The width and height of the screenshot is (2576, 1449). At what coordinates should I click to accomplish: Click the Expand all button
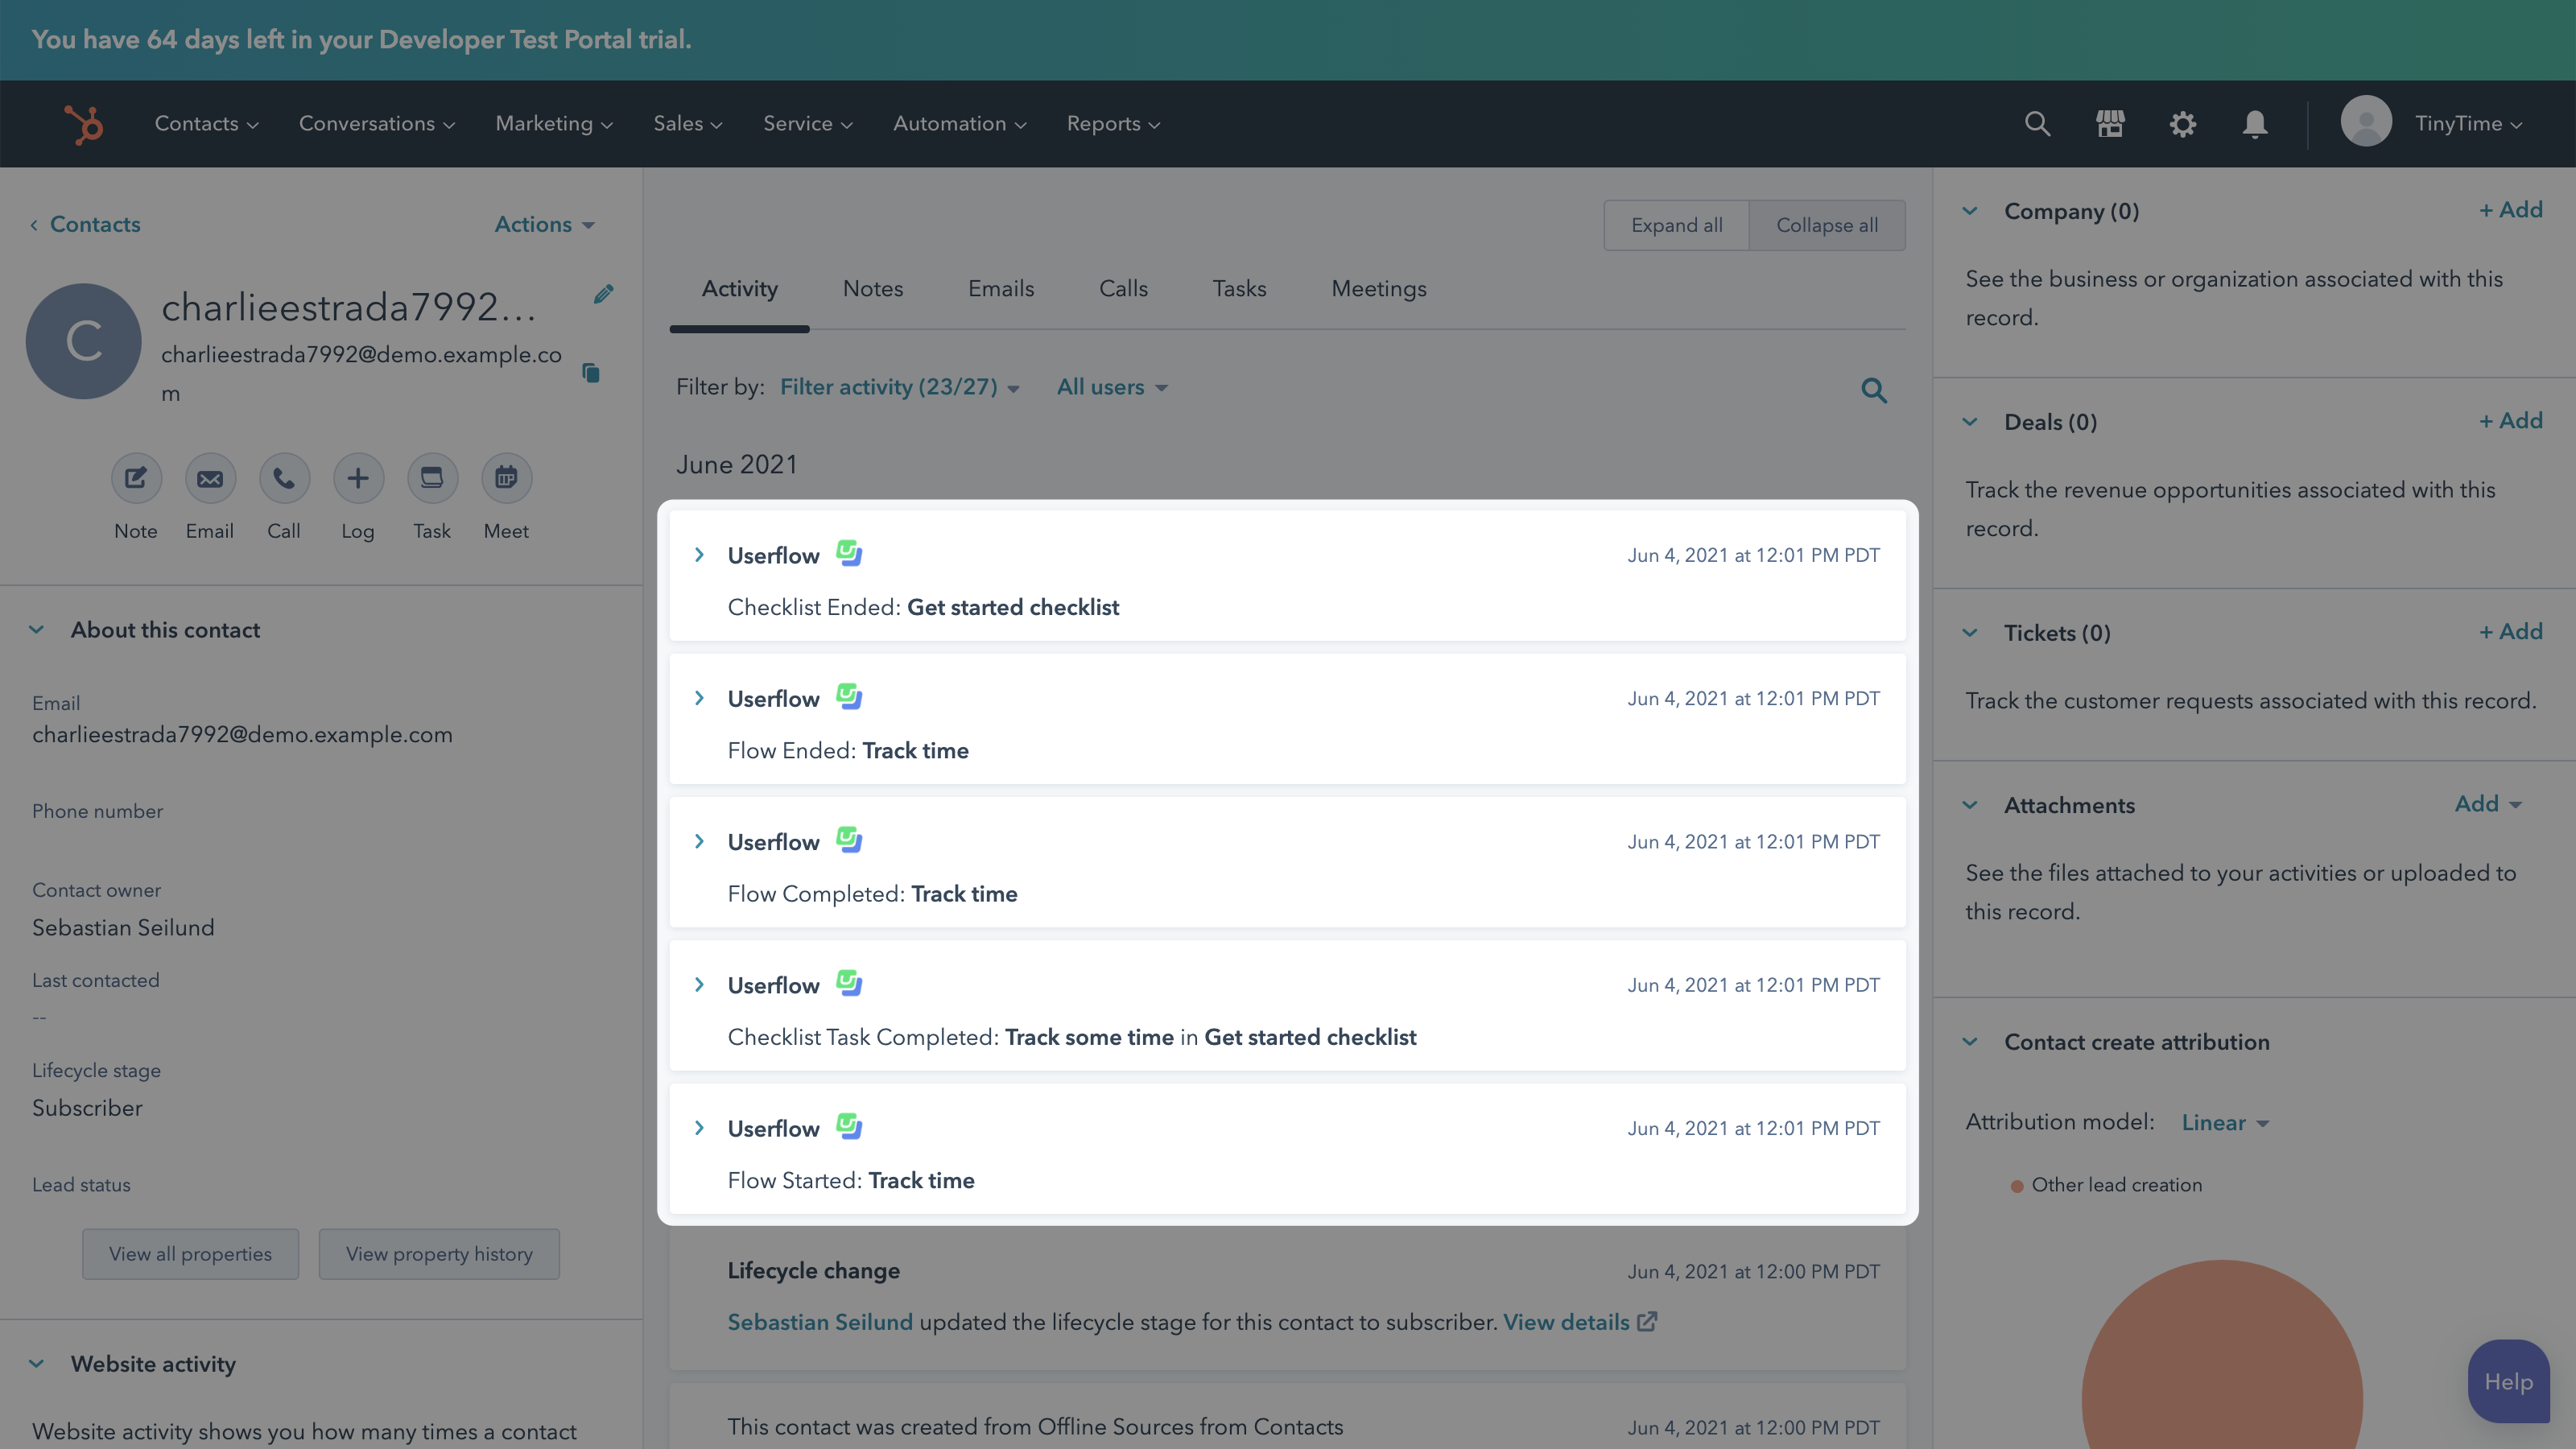1676,224
